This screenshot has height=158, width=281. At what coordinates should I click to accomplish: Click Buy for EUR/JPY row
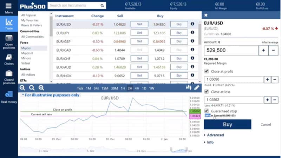coord(179,33)
